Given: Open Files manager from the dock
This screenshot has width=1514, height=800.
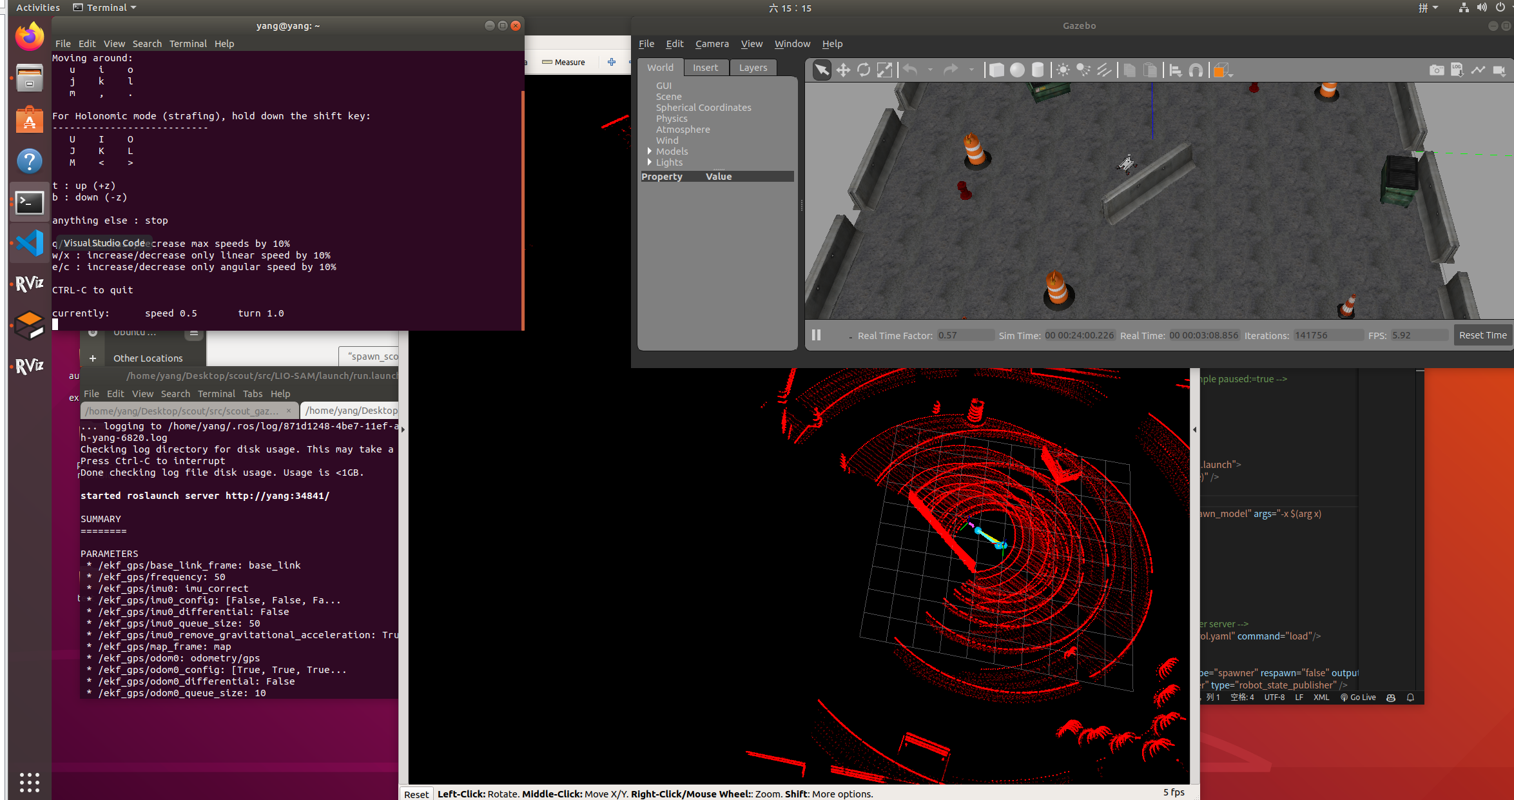Looking at the screenshot, I should click(29, 78).
